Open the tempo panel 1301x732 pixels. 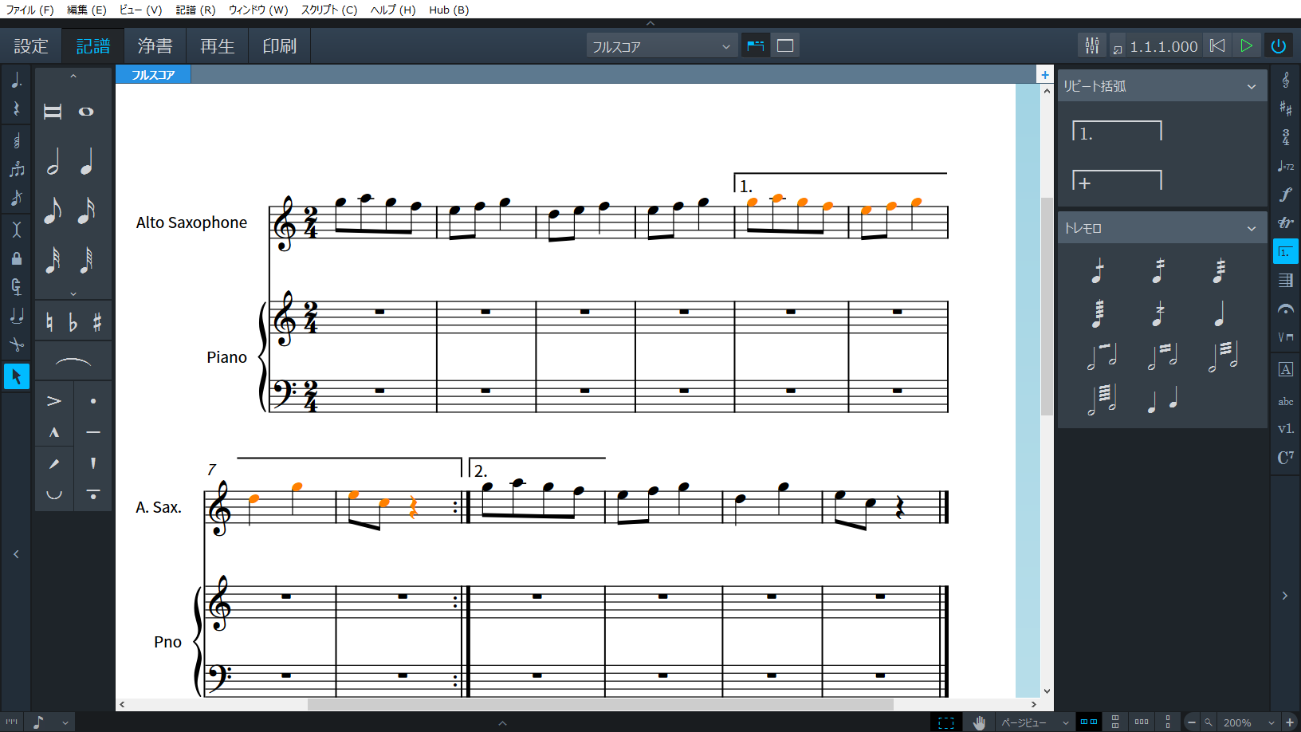click(1285, 166)
